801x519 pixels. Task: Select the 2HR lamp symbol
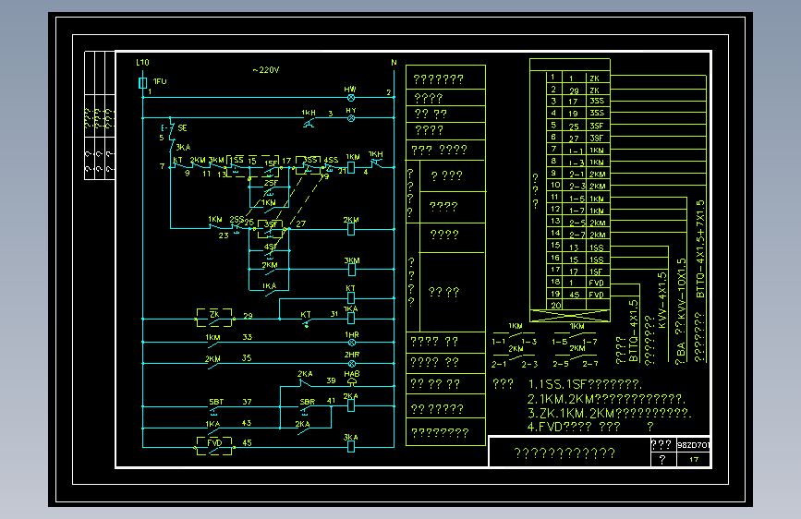click(351, 364)
